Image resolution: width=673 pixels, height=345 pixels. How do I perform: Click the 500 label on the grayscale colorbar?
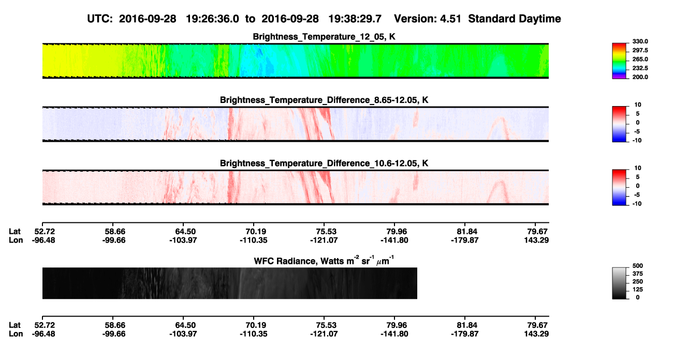tap(638, 265)
